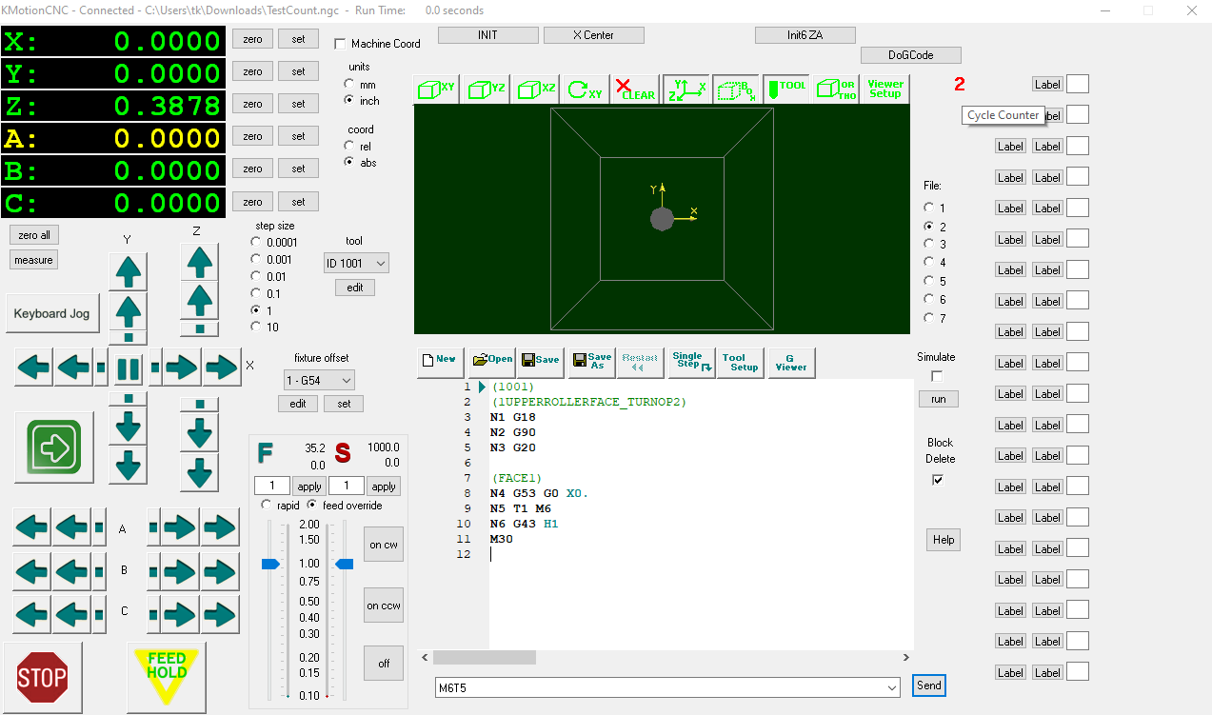Click the horizontal scrollbar under G-code editor
1212x715 pixels.
pos(484,658)
